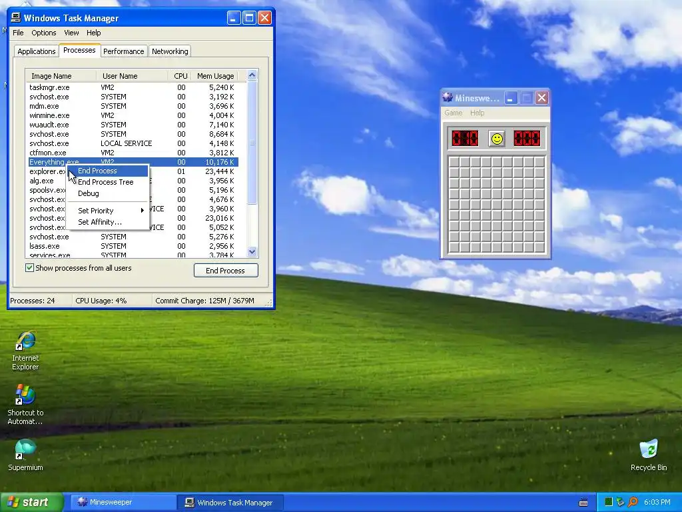This screenshot has width=682, height=512.
Task: Open the Options menu in Task Manager
Action: [x=44, y=33]
